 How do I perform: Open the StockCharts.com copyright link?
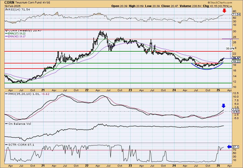point(220,3)
